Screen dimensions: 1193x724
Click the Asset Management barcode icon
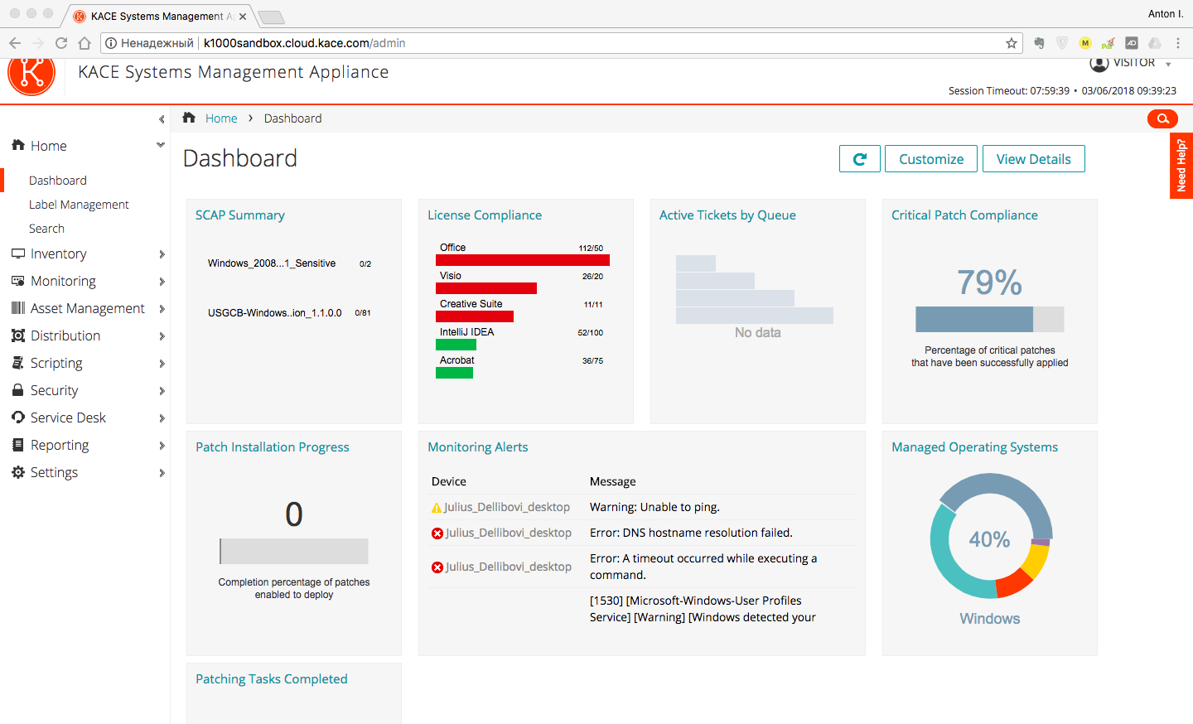(x=18, y=308)
